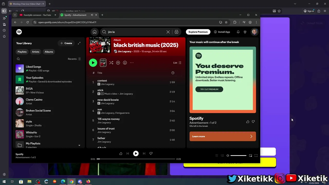
Task: Mute the Spotify volume speaker icon
Action: [228, 155]
